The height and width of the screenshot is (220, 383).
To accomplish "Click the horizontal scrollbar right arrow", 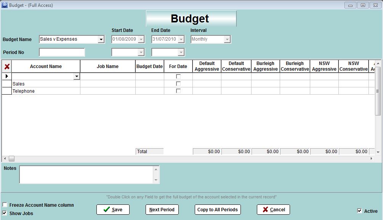I will coord(372,158).
